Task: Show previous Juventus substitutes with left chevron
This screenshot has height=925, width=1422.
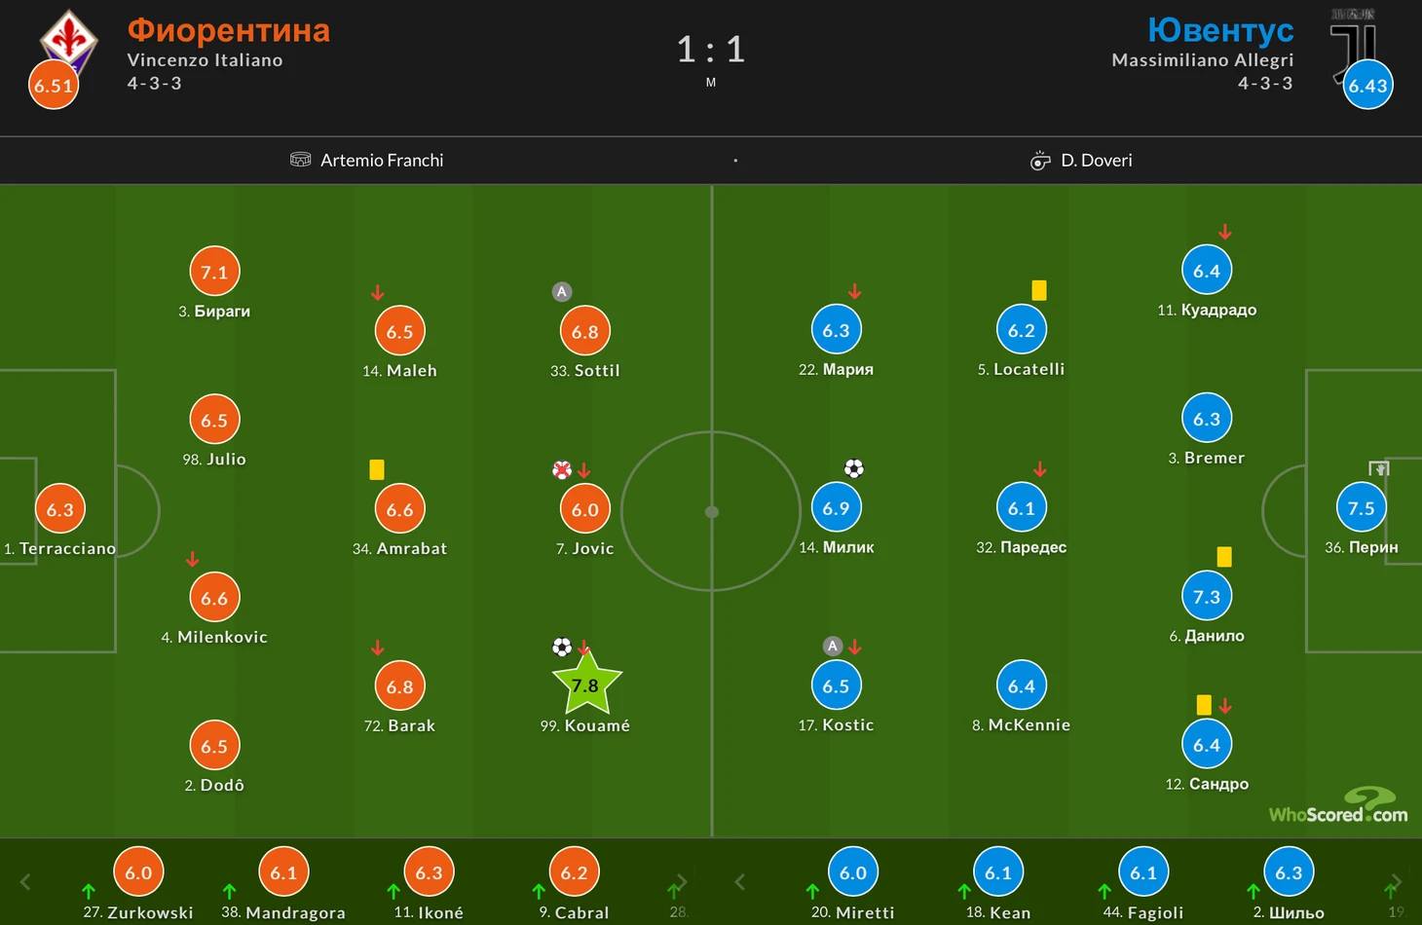Action: point(740,882)
